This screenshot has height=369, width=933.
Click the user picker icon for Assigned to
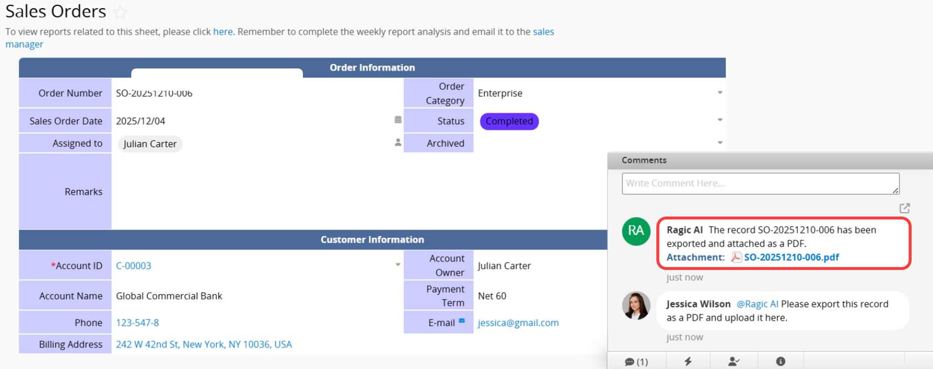pyautogui.click(x=398, y=142)
